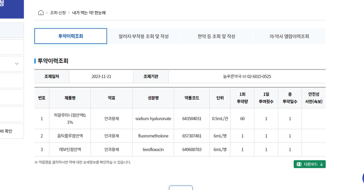Viewport: 364px width, 190px height.
Task: Expand the sidebar menu chevron
Action: 16,64
